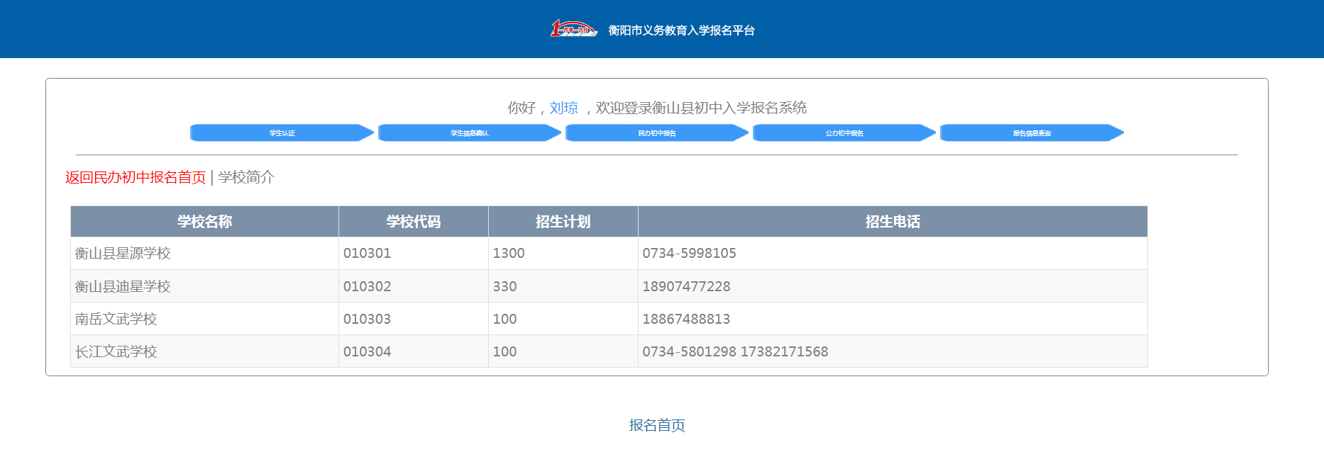
Task: Click the phone number 18907477228
Action: pos(686,286)
